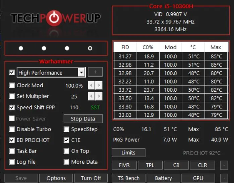Click CLR to reset max values
This screenshot has height=183, width=234.
202,165
